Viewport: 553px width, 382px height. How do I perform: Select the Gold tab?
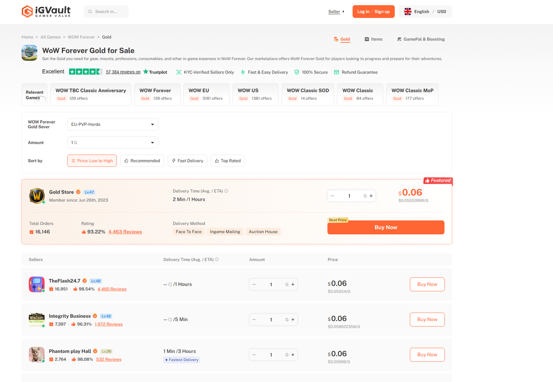[x=342, y=39]
